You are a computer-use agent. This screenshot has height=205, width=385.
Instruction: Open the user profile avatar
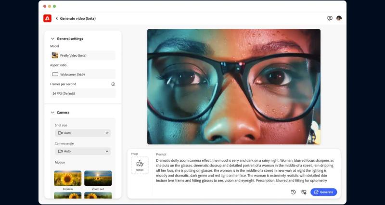(339, 18)
